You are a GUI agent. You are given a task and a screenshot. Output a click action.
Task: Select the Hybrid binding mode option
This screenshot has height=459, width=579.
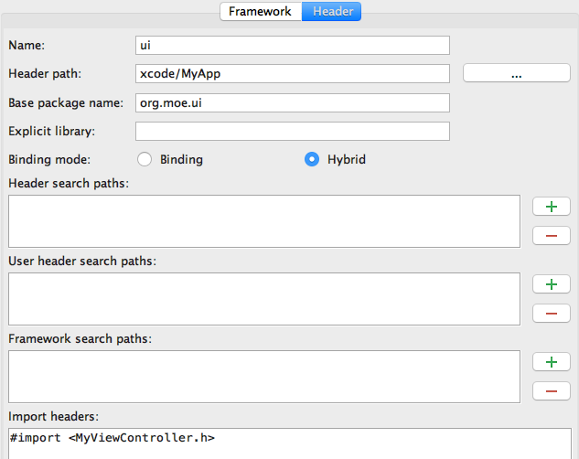pos(312,159)
